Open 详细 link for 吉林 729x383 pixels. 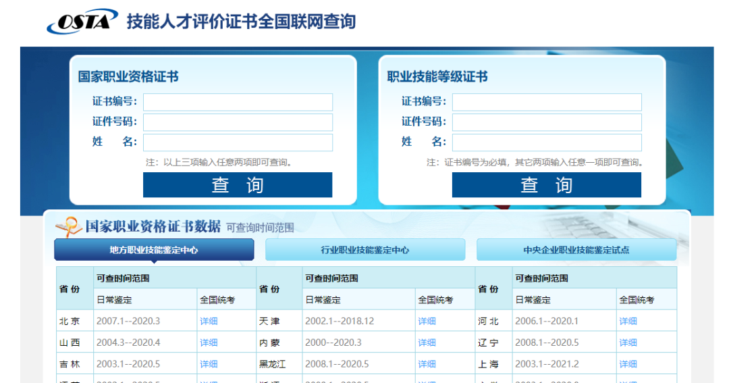[209, 364]
